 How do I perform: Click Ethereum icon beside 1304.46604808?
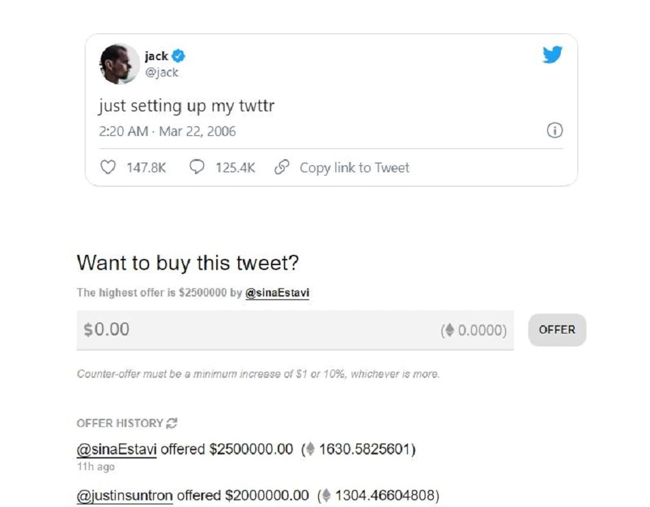[x=327, y=495]
